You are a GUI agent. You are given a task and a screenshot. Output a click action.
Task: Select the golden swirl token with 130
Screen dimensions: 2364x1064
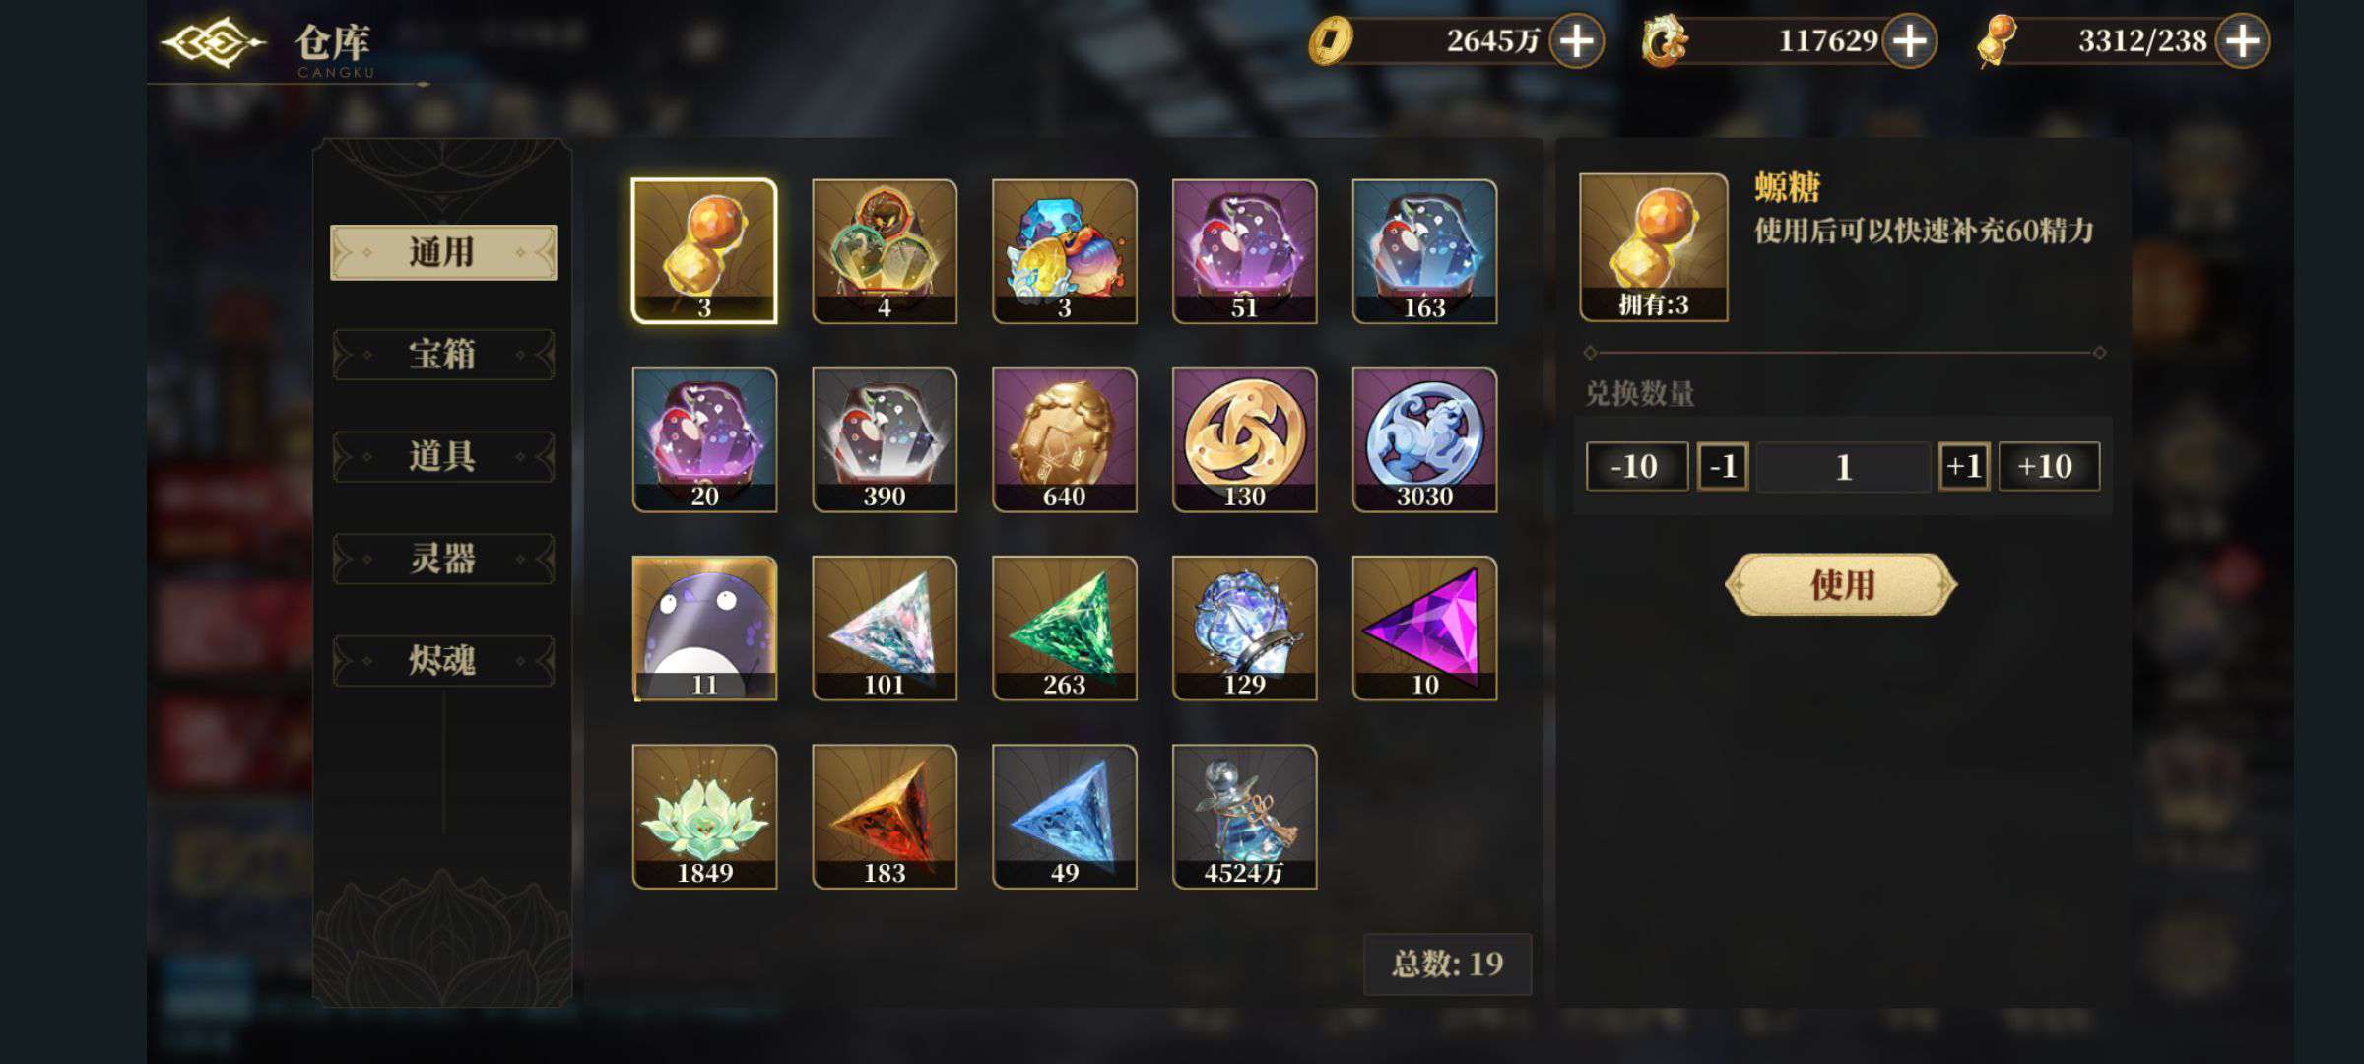coord(1244,439)
